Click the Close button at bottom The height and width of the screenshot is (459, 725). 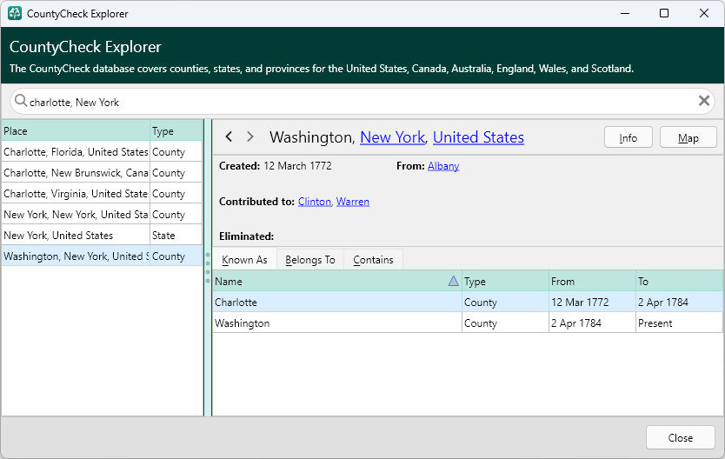coord(680,437)
